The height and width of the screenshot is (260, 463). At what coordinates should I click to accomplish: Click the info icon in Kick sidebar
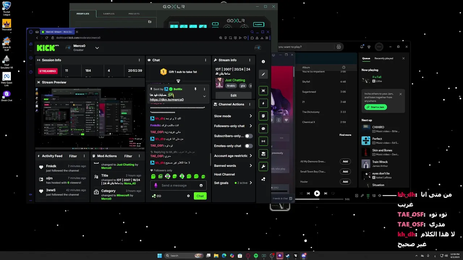[263, 62]
